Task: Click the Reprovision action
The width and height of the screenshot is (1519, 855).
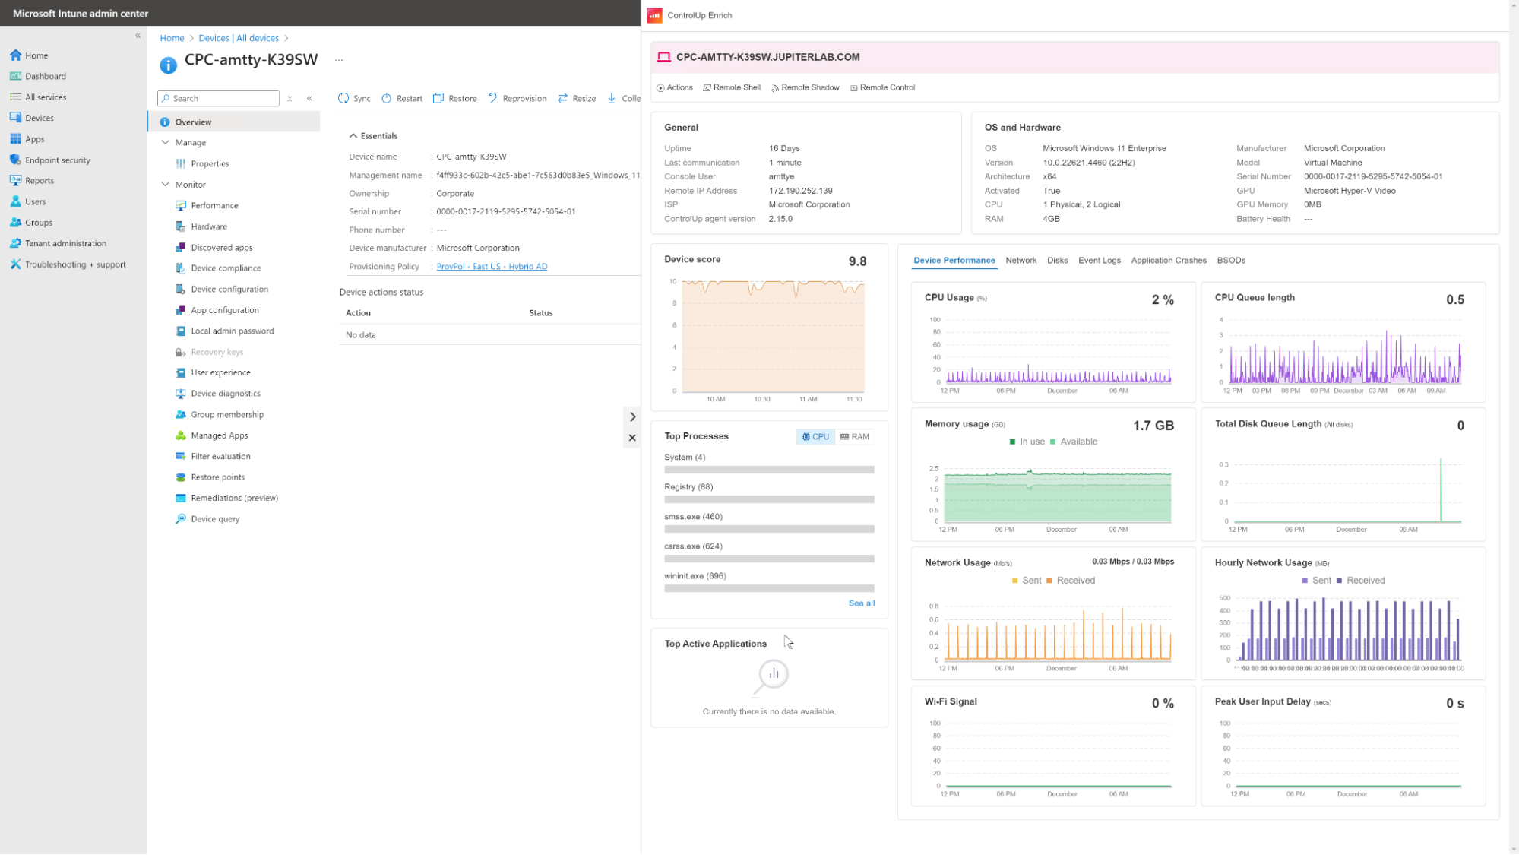Action: 517,98
